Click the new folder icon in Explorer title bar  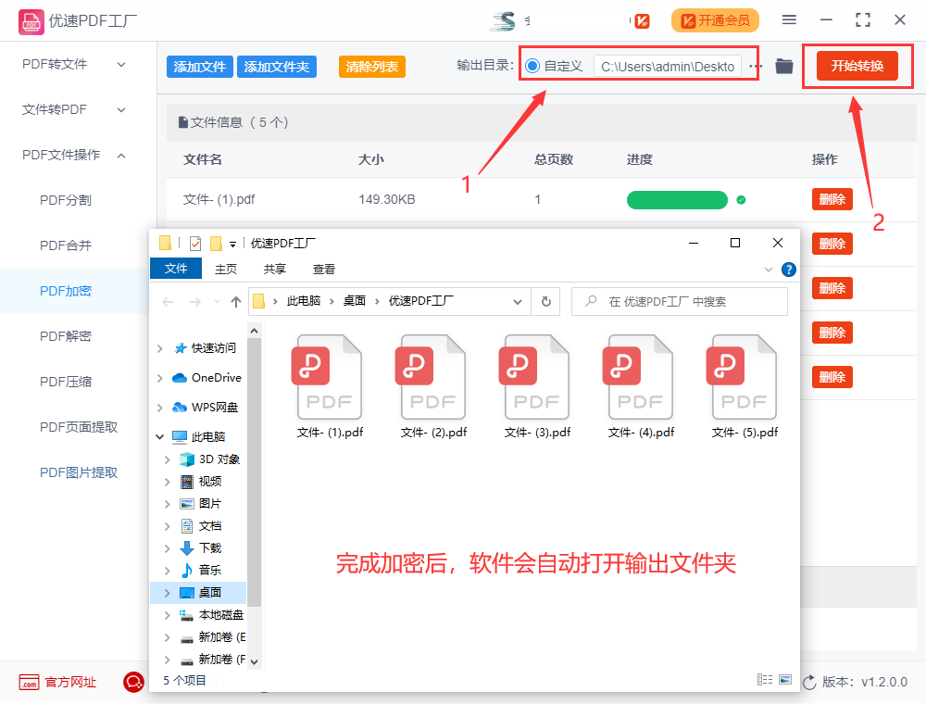click(216, 244)
